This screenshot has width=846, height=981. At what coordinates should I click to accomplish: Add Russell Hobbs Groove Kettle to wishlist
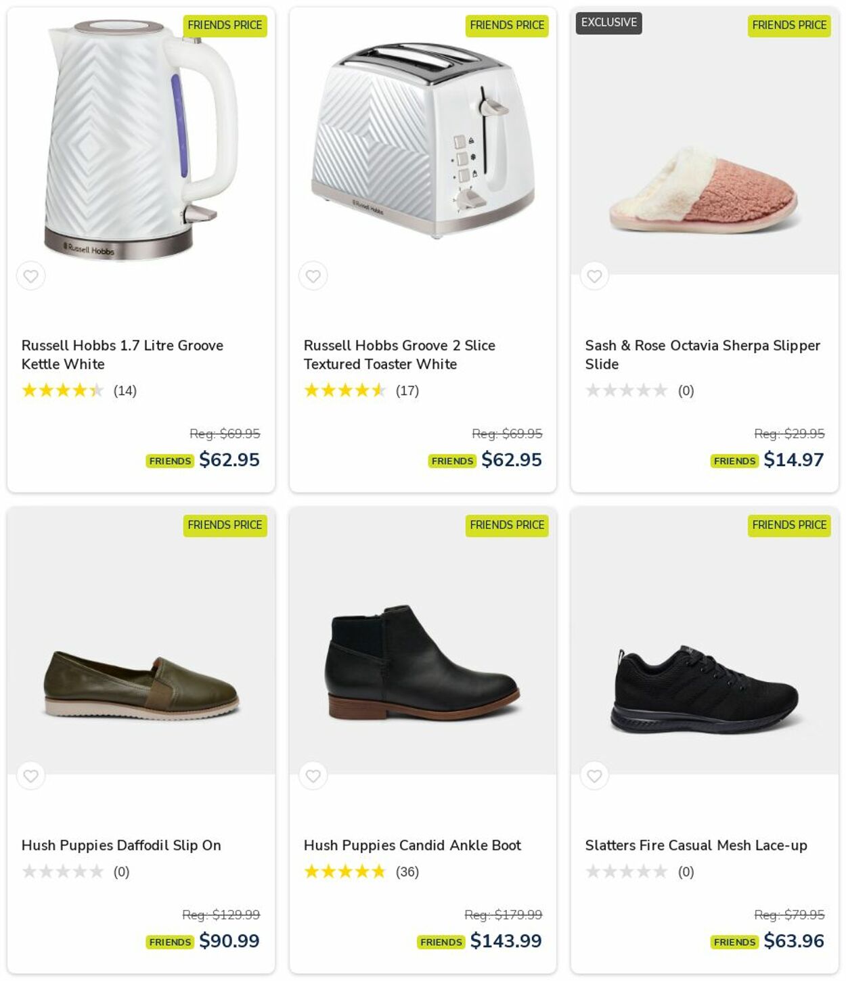[31, 276]
